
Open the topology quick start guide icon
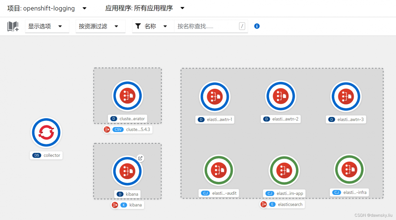[x=12, y=26]
